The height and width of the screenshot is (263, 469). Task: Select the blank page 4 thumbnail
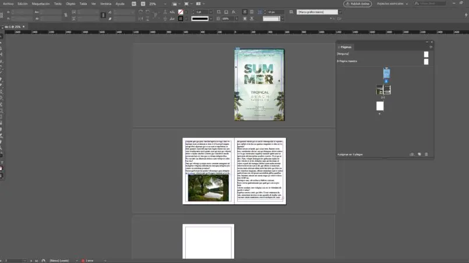(380, 106)
